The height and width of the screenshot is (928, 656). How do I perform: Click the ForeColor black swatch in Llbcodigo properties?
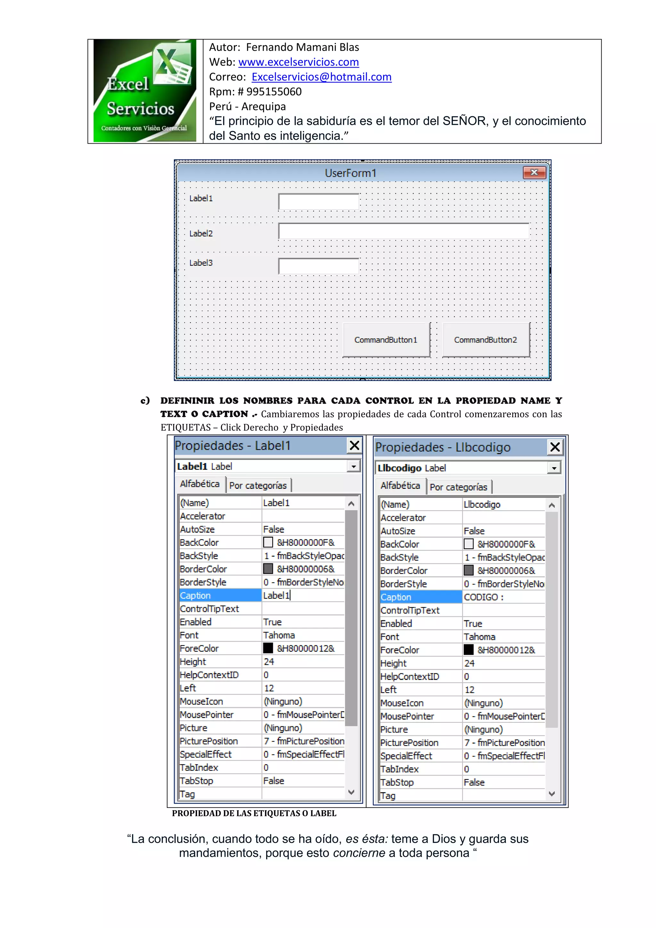point(469,650)
